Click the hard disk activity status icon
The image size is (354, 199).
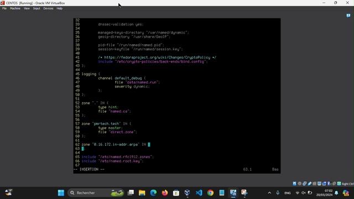pyautogui.click(x=294, y=184)
